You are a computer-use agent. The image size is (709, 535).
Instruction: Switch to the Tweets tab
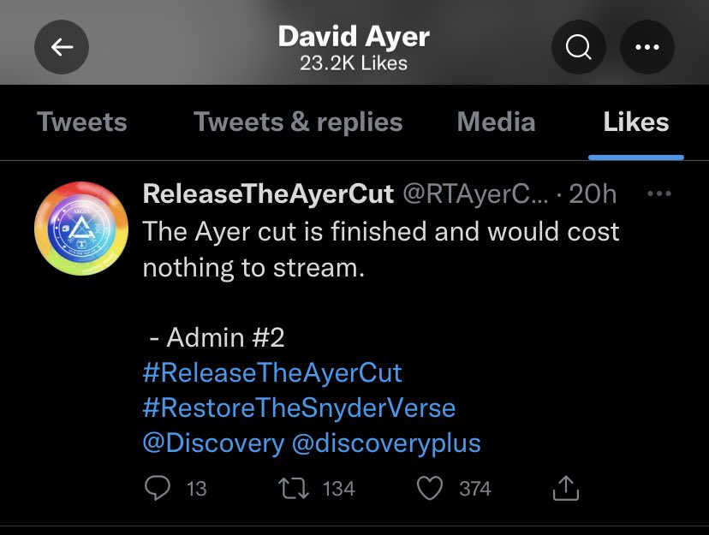pos(82,122)
